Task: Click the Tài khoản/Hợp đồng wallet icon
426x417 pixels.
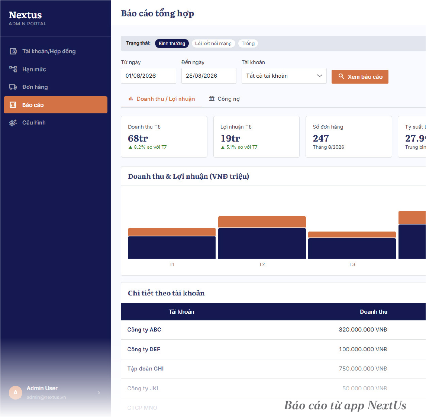Action: coord(13,51)
